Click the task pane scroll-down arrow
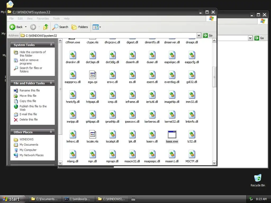Image resolution: width=271 pixels, height=203 pixels. point(60,163)
